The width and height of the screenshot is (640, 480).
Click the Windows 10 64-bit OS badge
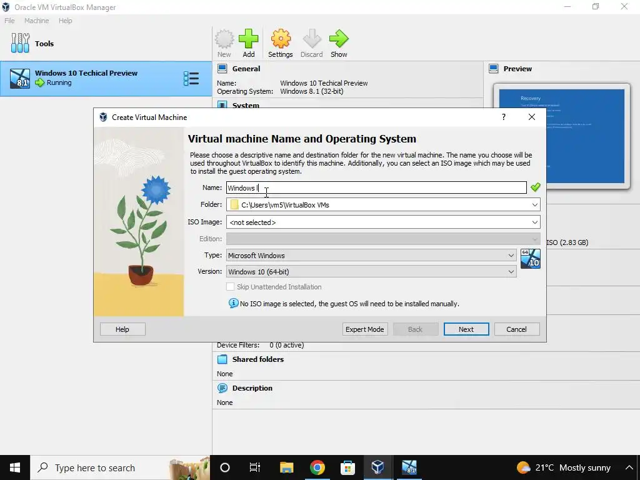531,259
